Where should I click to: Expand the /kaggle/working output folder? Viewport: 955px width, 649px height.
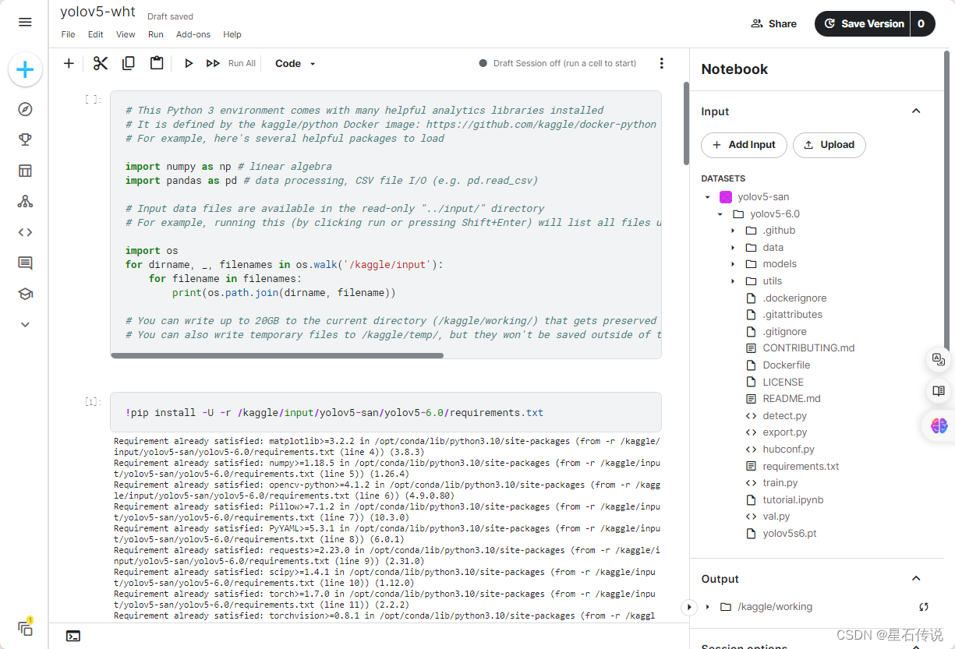[707, 606]
